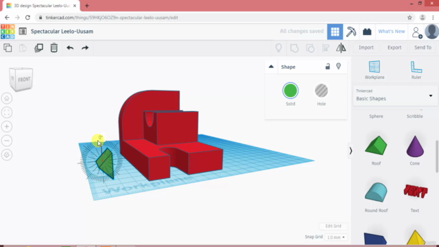Click the pyramid shape thumbnail
Image resolution: width=439 pixels, height=247 pixels.
pyautogui.click(x=415, y=237)
